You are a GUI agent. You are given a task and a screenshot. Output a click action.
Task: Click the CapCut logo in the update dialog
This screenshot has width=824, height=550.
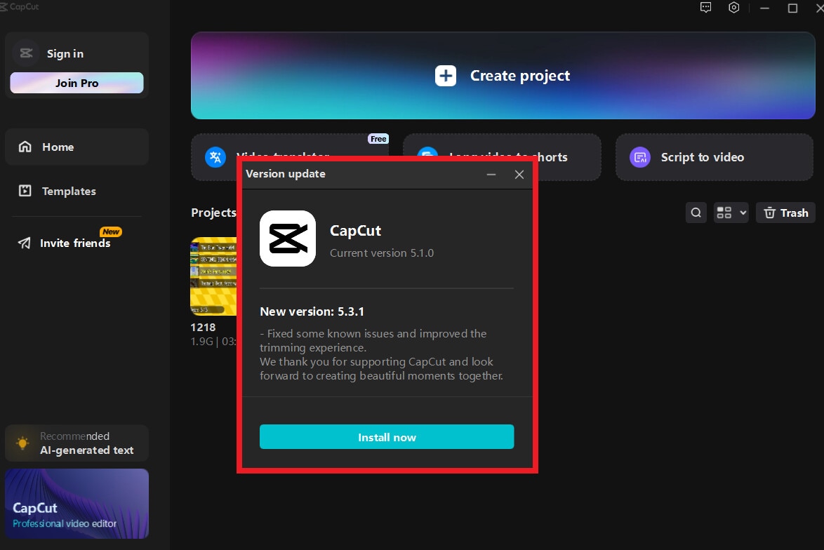coord(288,239)
